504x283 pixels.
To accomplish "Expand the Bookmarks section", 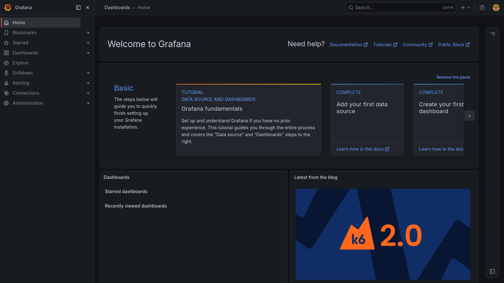I will (88, 33).
